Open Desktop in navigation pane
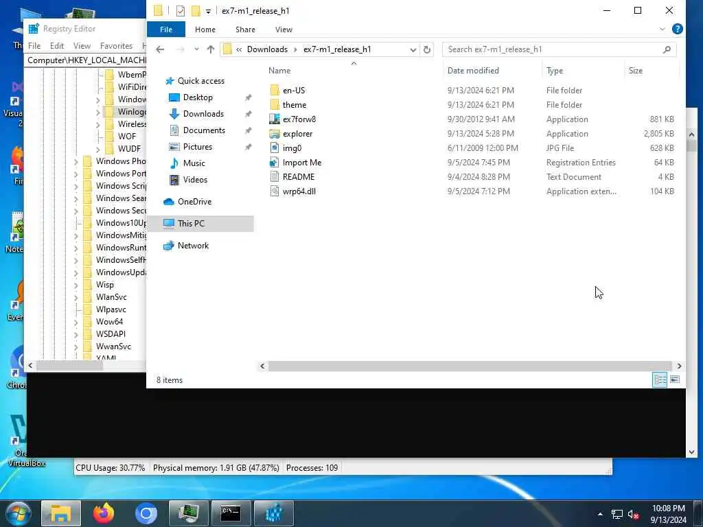The image size is (703, 527). (x=198, y=97)
